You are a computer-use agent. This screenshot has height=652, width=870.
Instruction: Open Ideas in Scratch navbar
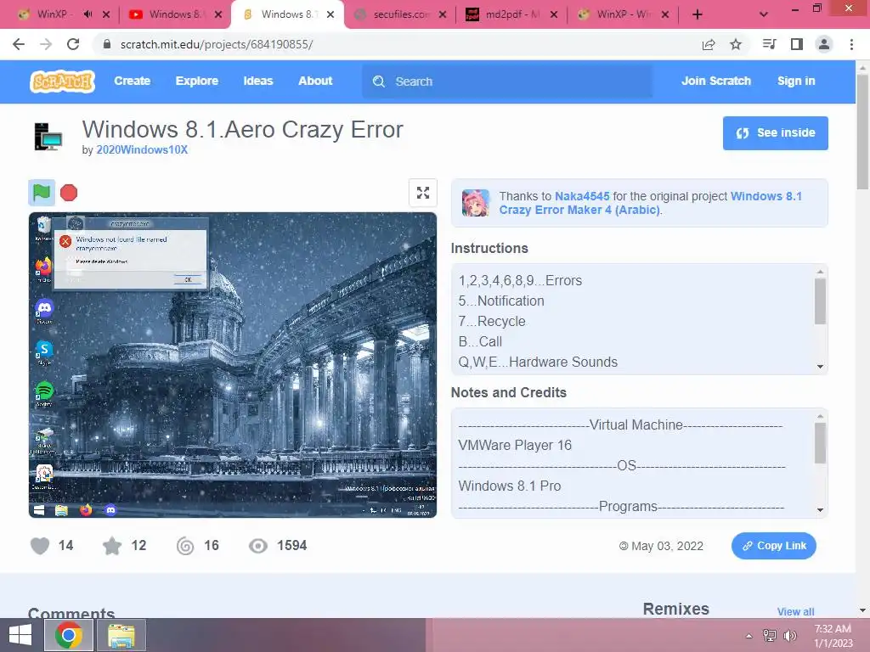pos(258,81)
